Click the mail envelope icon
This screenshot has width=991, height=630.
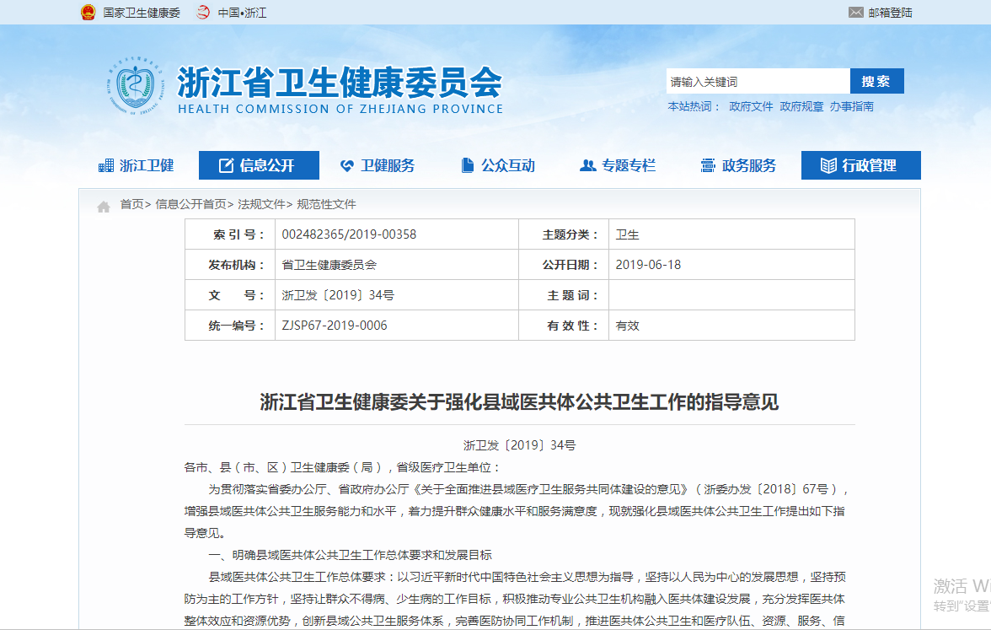pos(856,12)
